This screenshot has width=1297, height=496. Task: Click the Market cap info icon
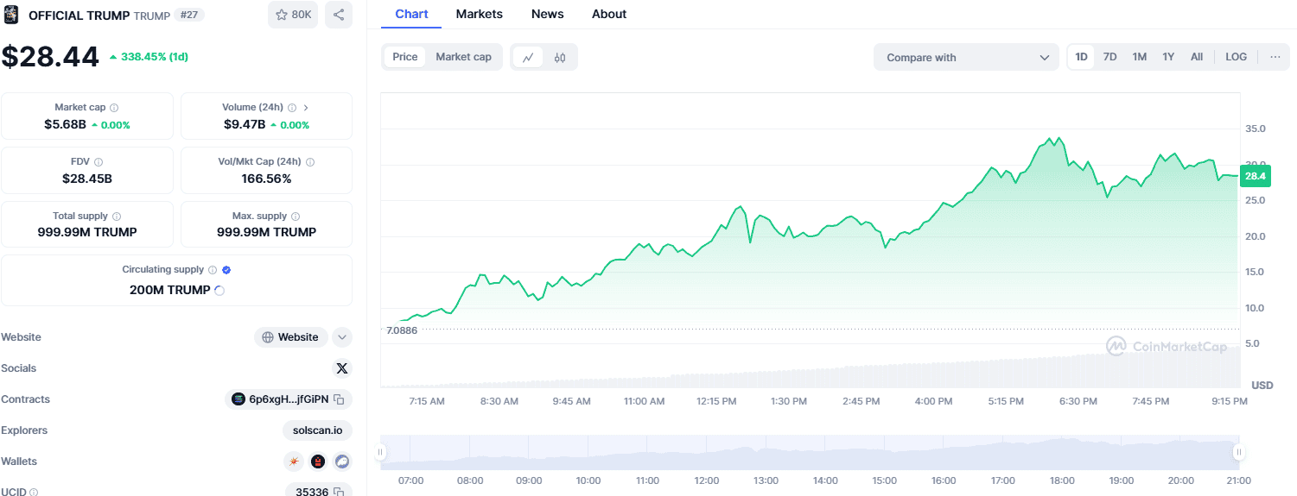[x=114, y=108]
